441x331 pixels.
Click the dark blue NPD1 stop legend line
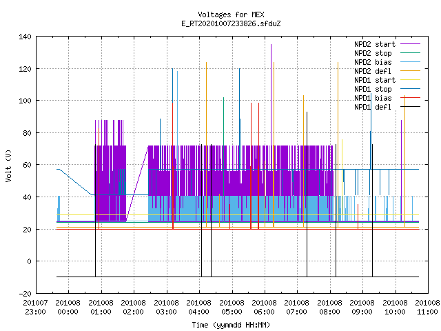[x=410, y=89]
